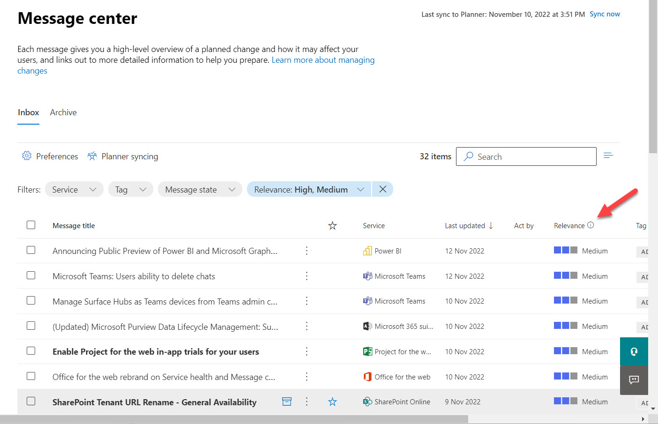Check the SharePoint Tenant URL Rename message
The width and height of the screenshot is (658, 424).
pos(31,401)
